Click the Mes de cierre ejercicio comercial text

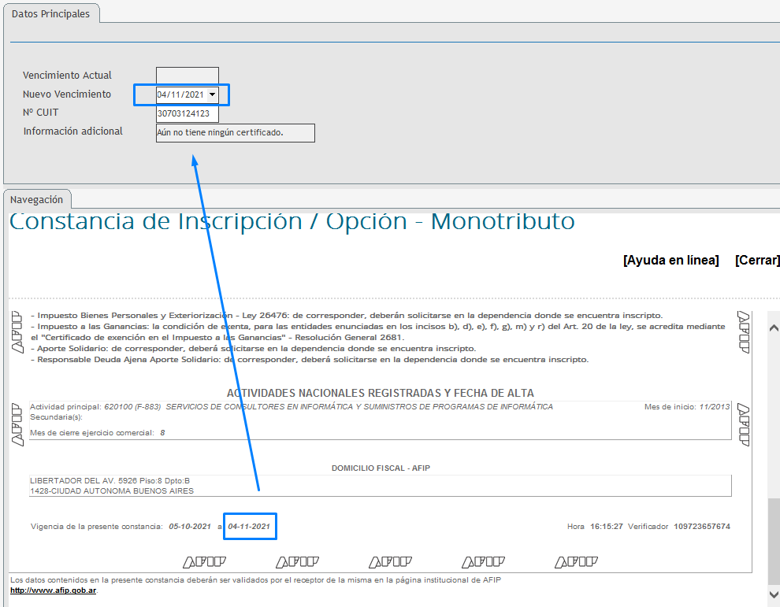(98, 433)
